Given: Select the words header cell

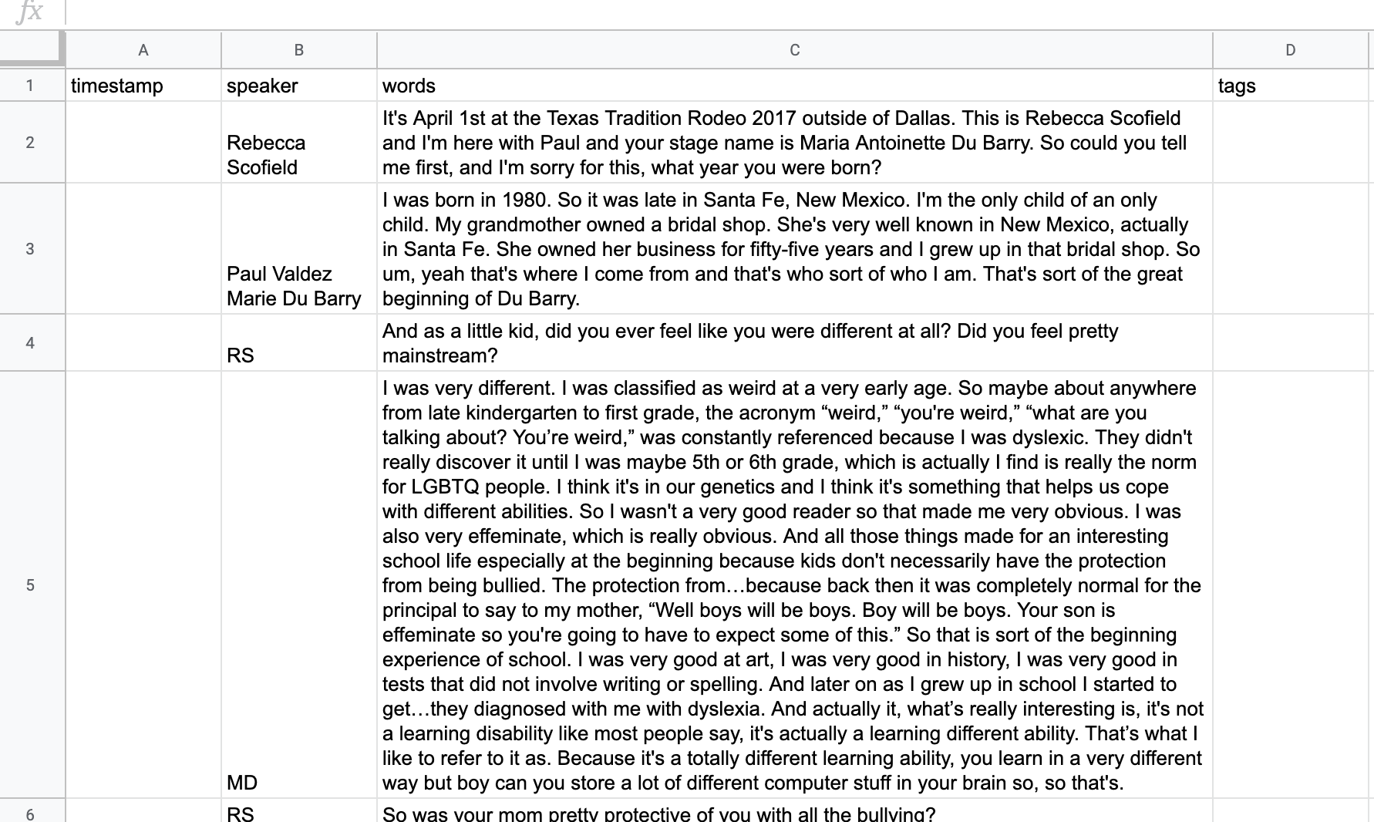Looking at the screenshot, I should click(x=794, y=86).
